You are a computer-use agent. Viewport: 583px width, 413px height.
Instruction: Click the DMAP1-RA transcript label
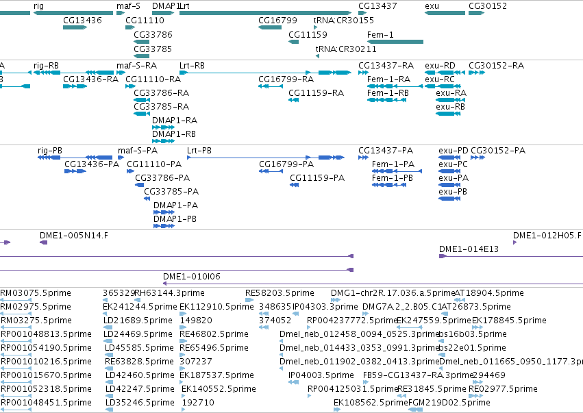175,121
